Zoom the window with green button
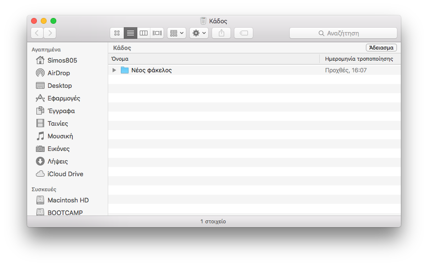Screen dimensions: 428x266 (53, 21)
